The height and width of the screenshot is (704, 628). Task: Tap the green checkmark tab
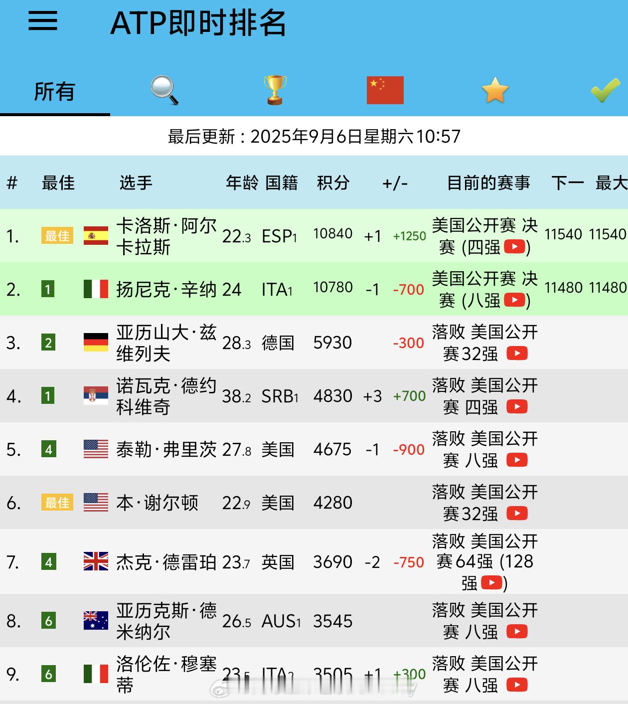click(x=606, y=90)
